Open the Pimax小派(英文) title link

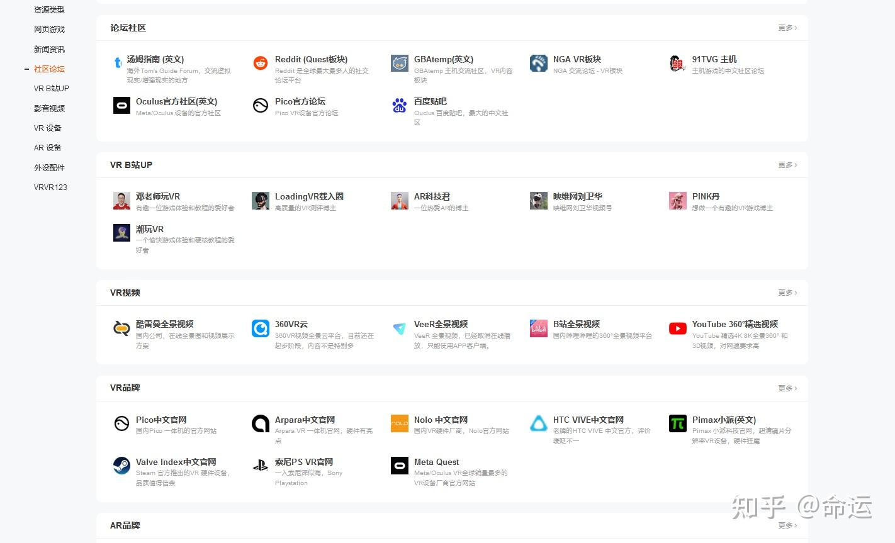pyautogui.click(x=724, y=420)
